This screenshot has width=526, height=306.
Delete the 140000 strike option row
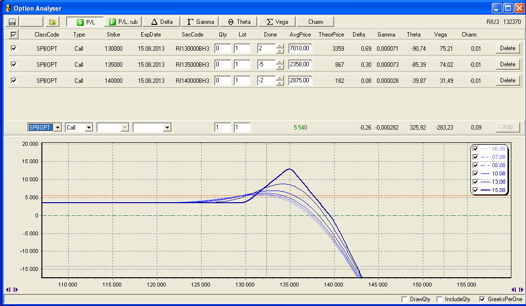507,80
